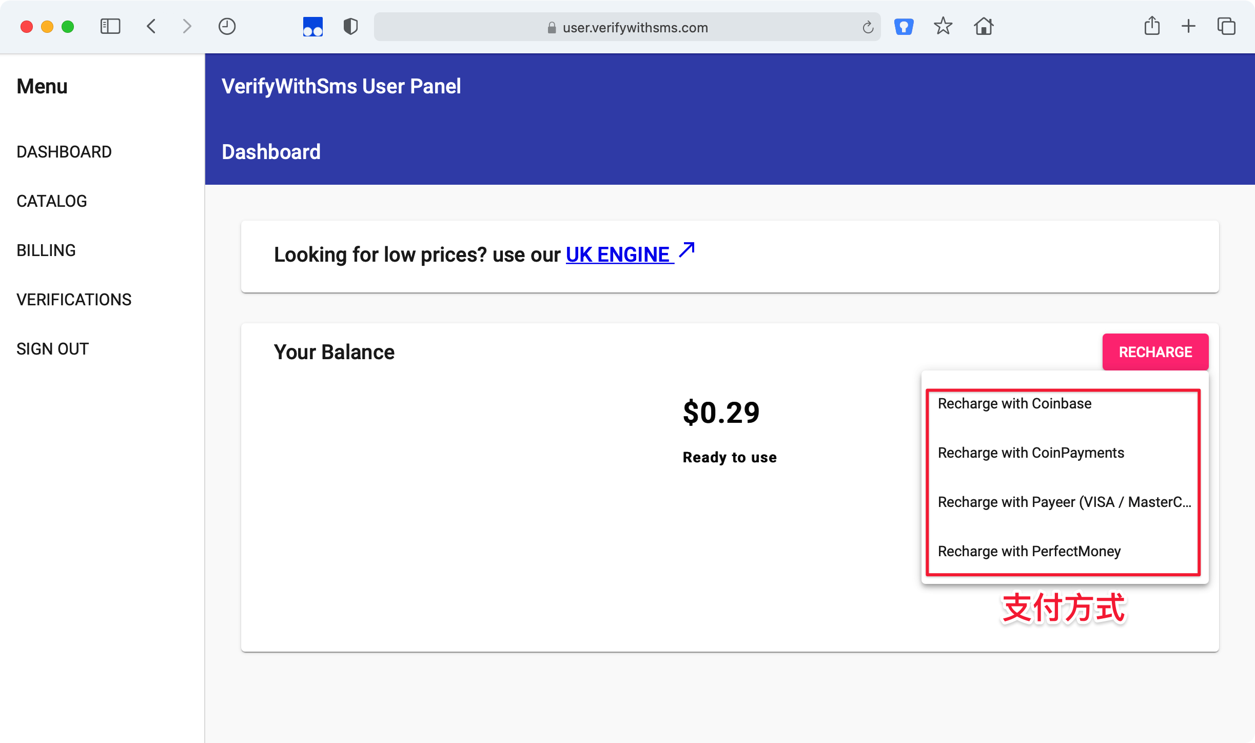Select Recharge with Coinbase
This screenshot has height=743, width=1255.
coord(1014,404)
